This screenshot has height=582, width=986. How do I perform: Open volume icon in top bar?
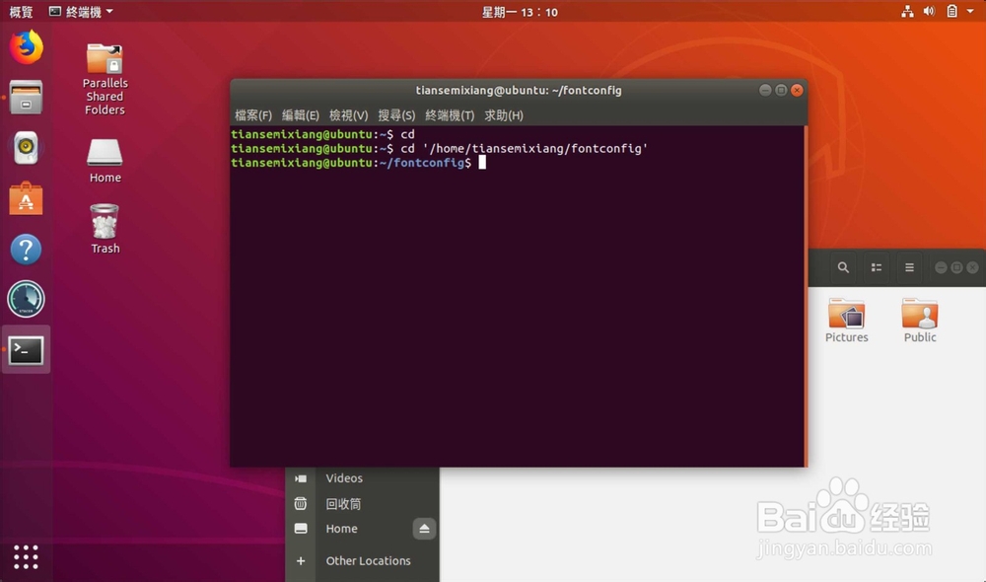(x=929, y=11)
